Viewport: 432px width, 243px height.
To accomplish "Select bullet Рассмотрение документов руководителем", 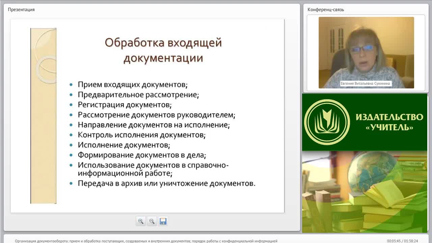I will point(157,115).
